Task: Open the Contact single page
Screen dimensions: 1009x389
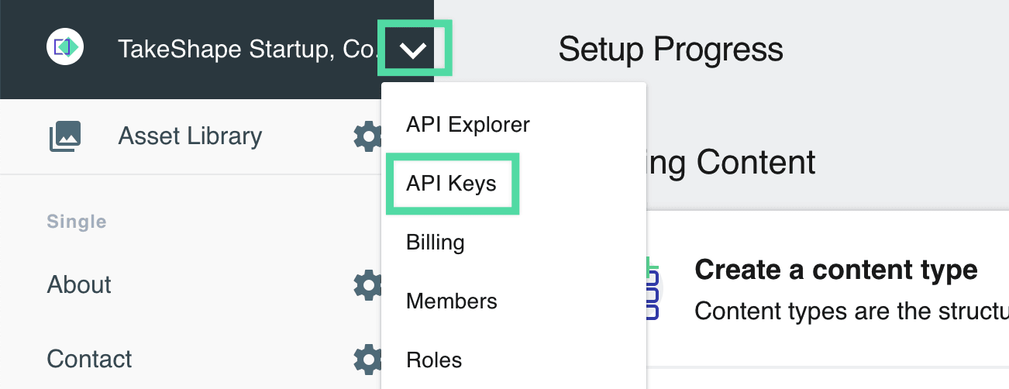Action: (x=90, y=359)
